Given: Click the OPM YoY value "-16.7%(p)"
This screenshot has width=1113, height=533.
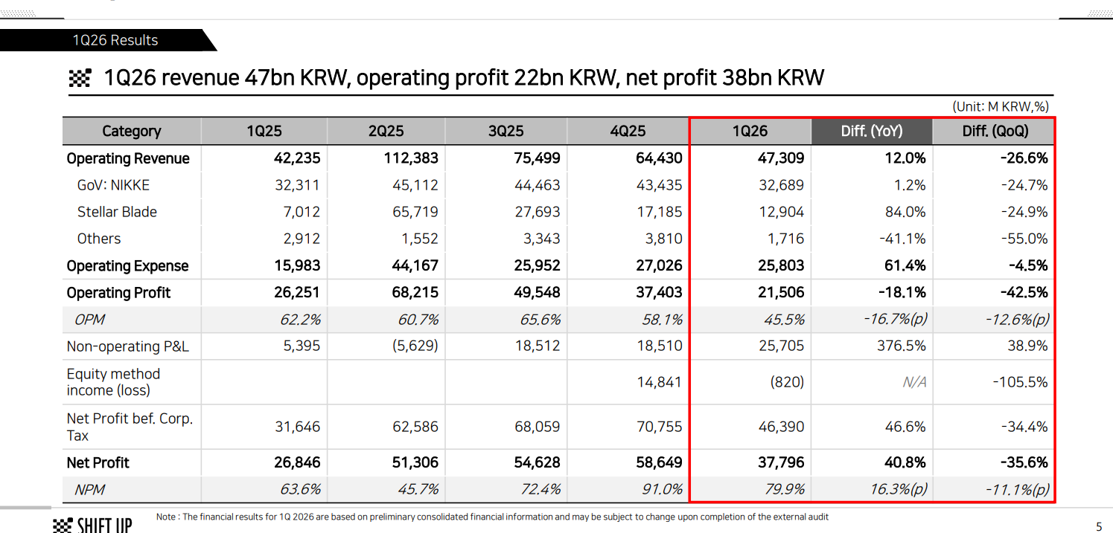Looking at the screenshot, I should coord(895,320).
